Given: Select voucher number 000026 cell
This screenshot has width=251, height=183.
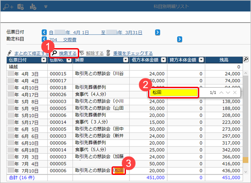Looking at the screenshot, I should coord(60,94).
